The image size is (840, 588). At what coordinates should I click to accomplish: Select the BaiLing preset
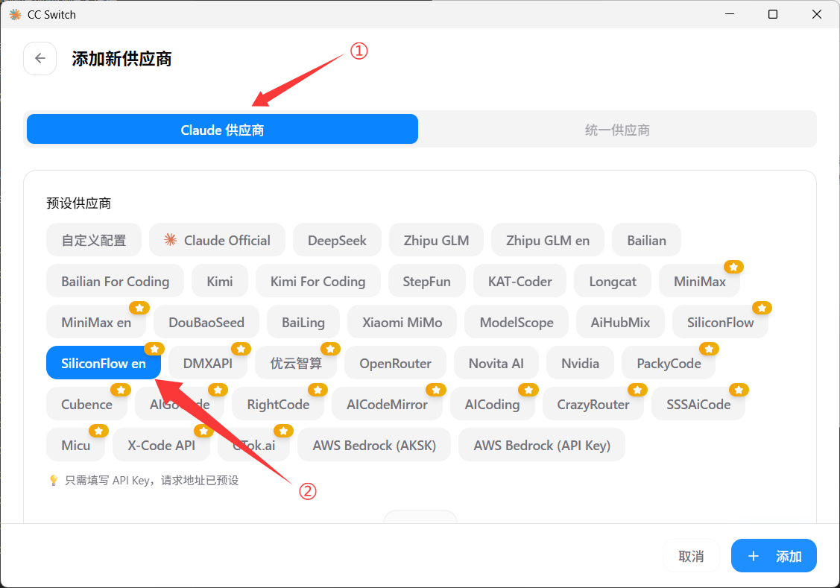tap(303, 322)
